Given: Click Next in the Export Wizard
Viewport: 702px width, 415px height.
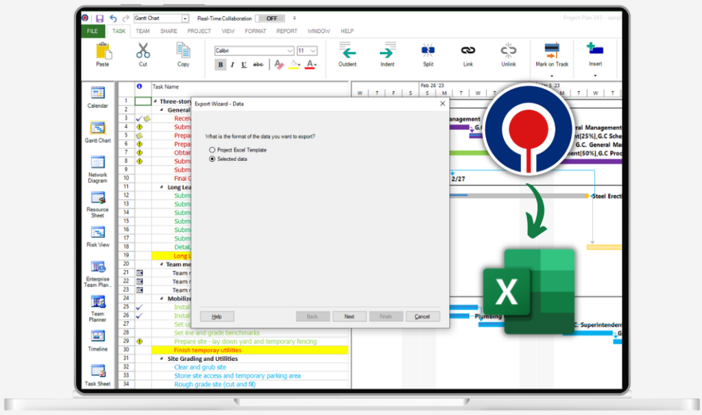Looking at the screenshot, I should (x=349, y=316).
